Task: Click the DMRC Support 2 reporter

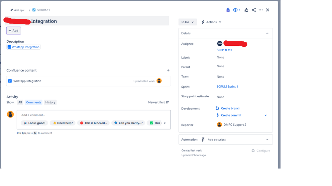Action: [x=235, y=125]
